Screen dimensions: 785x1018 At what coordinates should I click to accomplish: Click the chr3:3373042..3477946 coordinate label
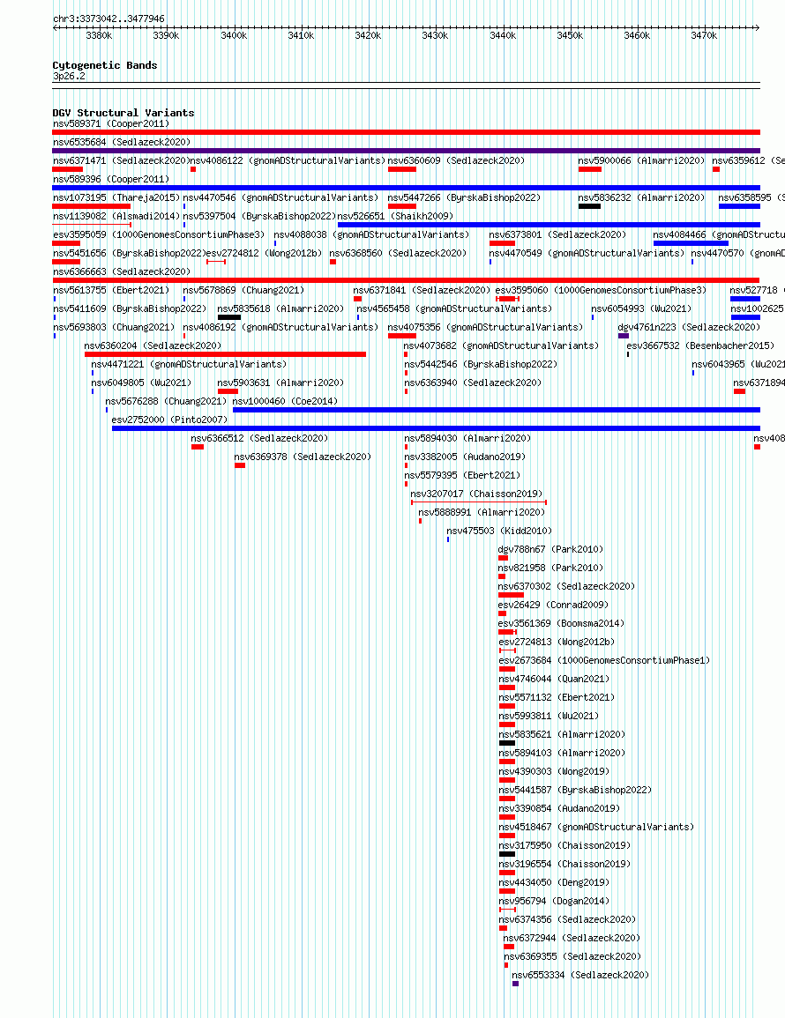coord(108,19)
